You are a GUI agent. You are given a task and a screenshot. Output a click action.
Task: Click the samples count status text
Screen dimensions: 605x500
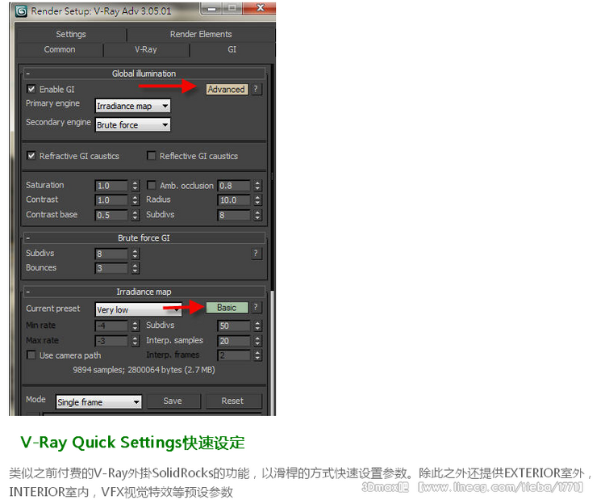144,370
